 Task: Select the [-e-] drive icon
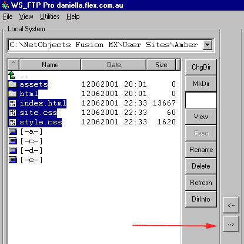[13, 160]
